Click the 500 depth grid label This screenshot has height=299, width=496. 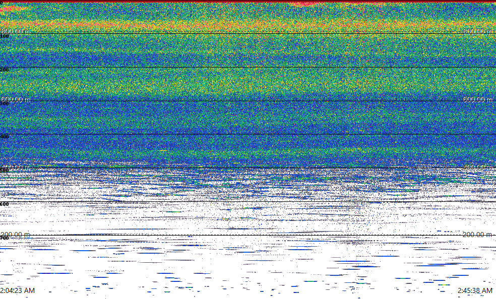point(5,171)
